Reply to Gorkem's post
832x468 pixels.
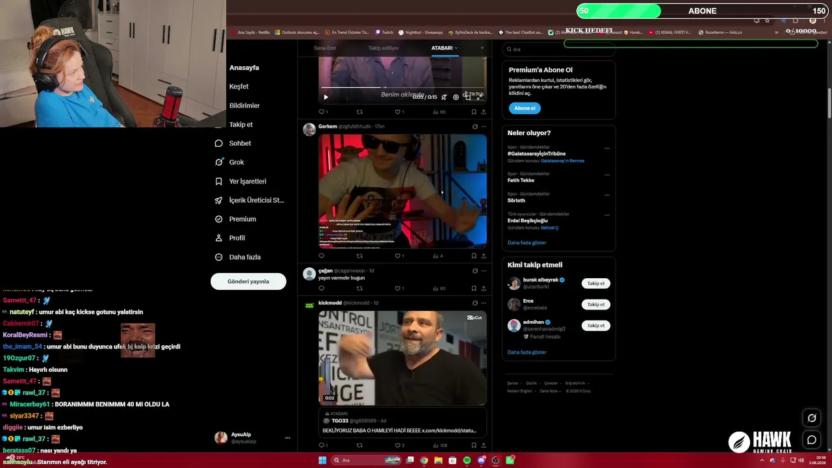(321, 256)
